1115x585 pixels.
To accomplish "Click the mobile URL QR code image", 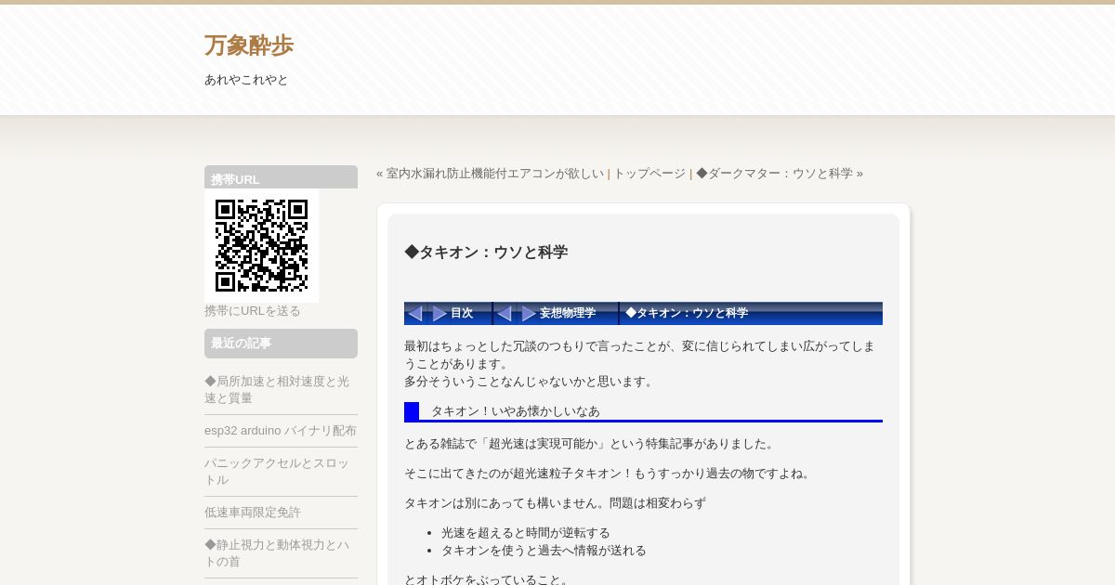I will pos(261,245).
